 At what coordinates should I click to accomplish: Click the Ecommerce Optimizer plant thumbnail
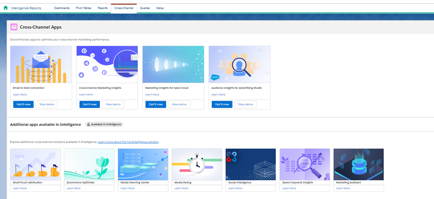[89, 164]
